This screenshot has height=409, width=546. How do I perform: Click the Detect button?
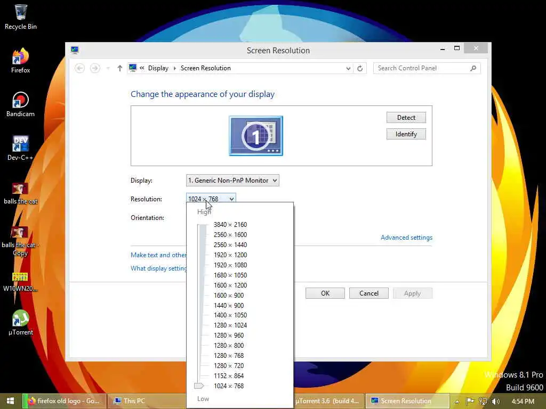point(406,118)
